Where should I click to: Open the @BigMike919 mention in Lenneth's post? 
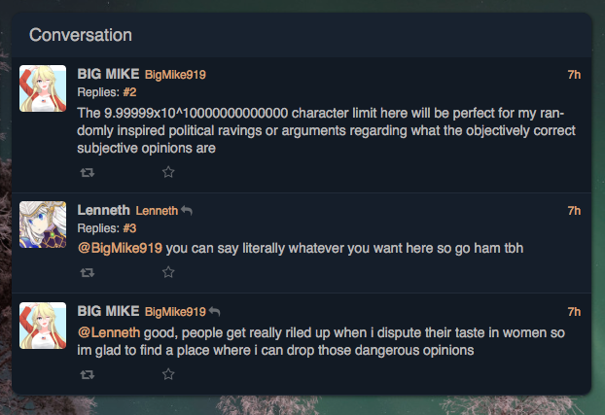[120, 248]
